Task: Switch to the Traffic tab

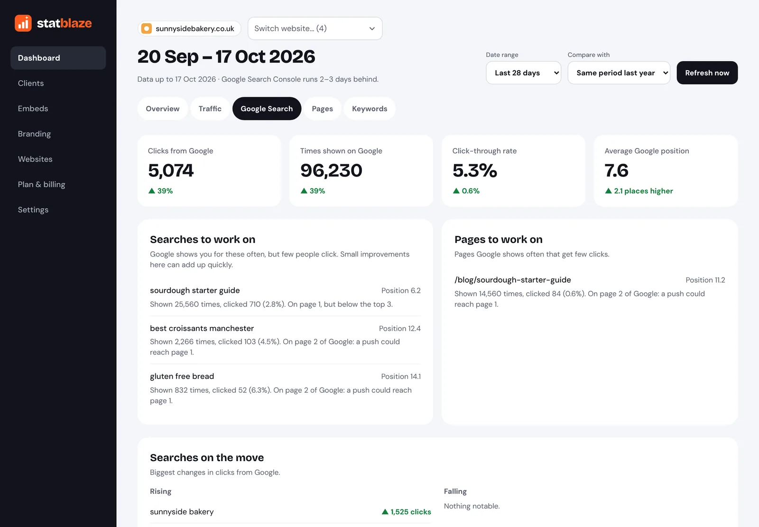Action: 210,109
